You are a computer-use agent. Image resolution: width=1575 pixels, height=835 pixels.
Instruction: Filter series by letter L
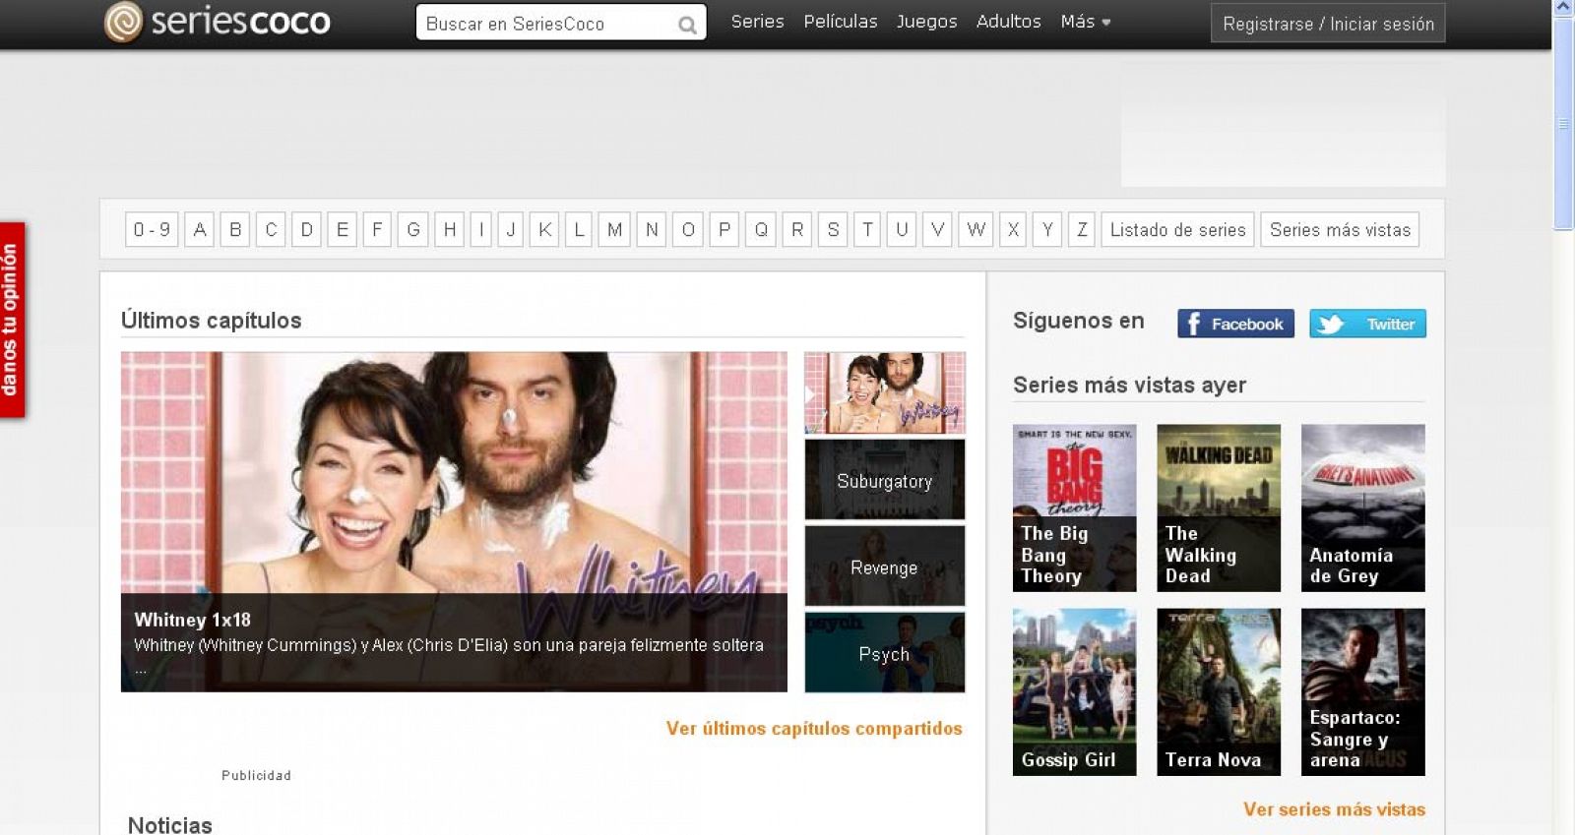(579, 230)
